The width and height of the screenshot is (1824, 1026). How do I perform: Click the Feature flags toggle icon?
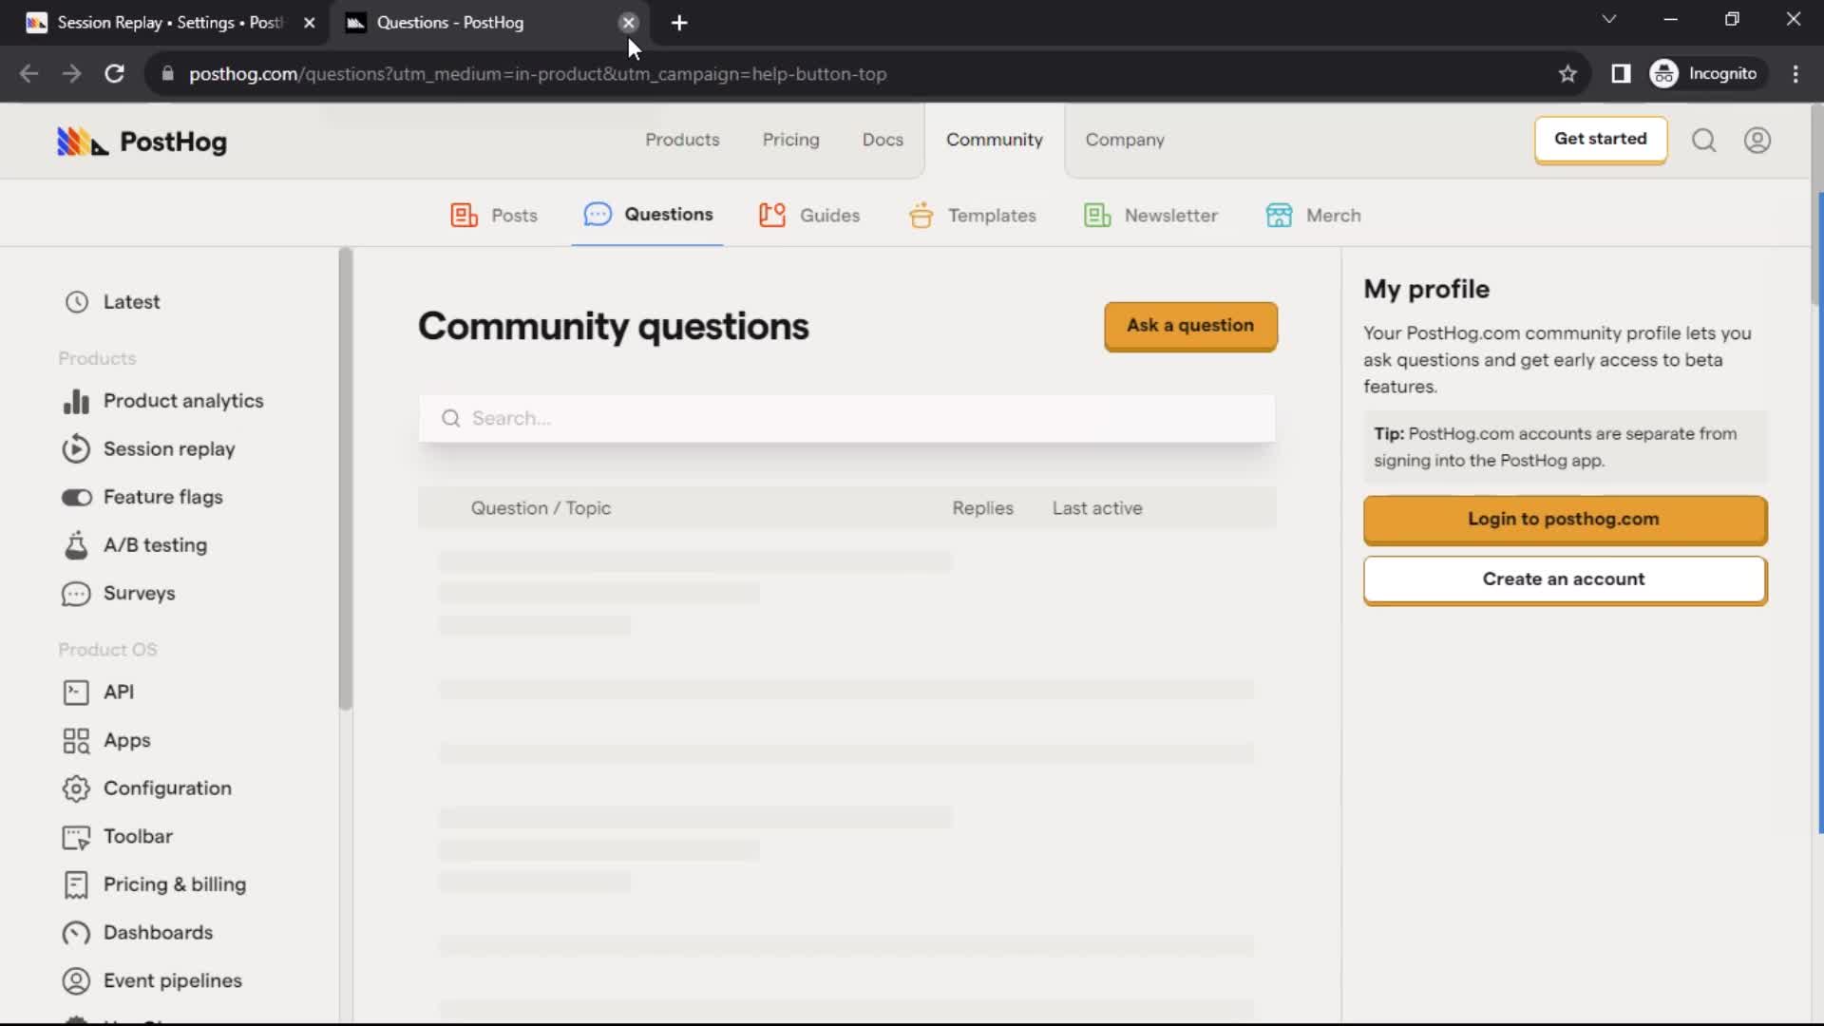76,498
